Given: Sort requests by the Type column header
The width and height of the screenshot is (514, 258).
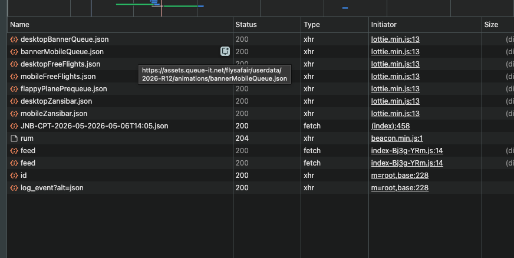Looking at the screenshot, I should point(335,25).
